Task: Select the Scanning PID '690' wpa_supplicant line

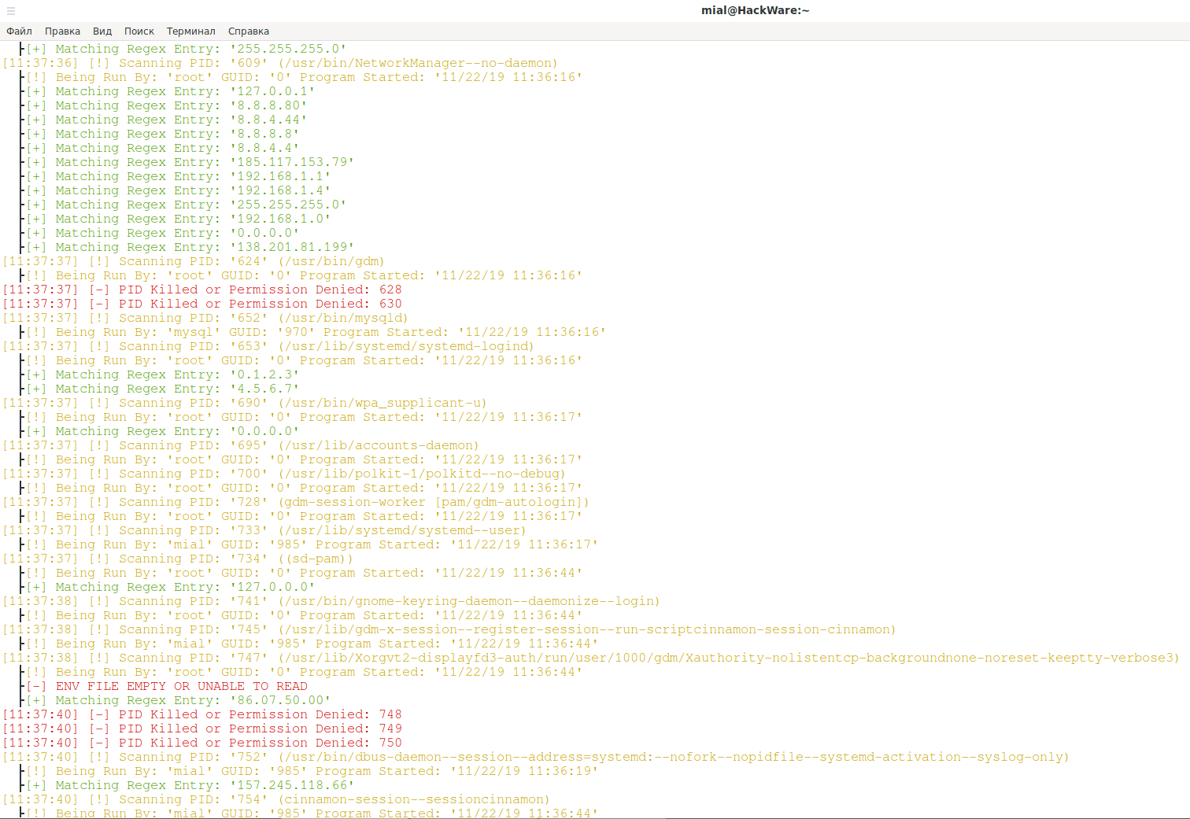Action: (246, 403)
